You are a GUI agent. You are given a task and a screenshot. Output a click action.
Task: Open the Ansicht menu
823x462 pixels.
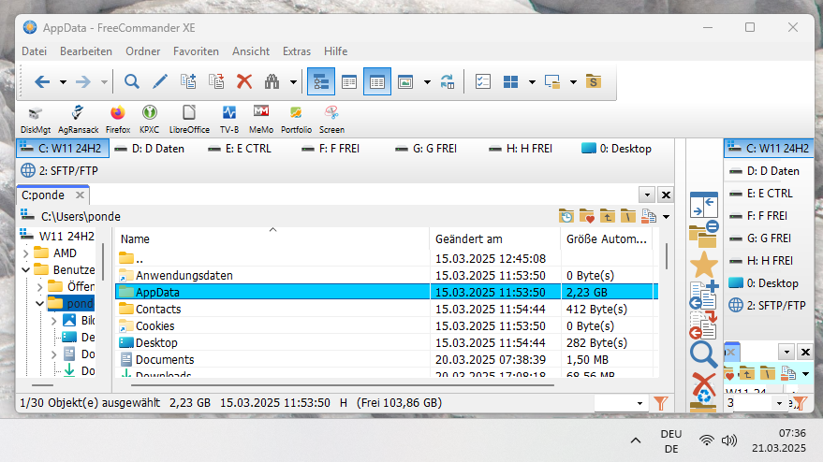coord(251,51)
